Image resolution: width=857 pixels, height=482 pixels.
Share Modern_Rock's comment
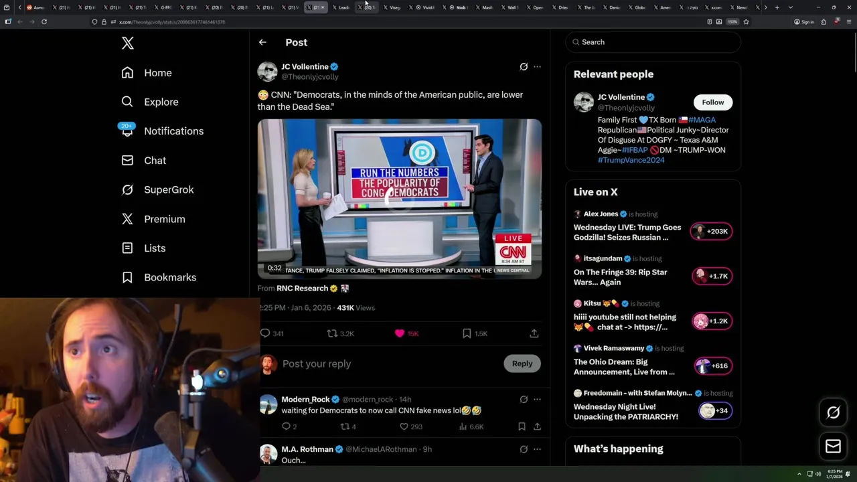tap(537, 426)
